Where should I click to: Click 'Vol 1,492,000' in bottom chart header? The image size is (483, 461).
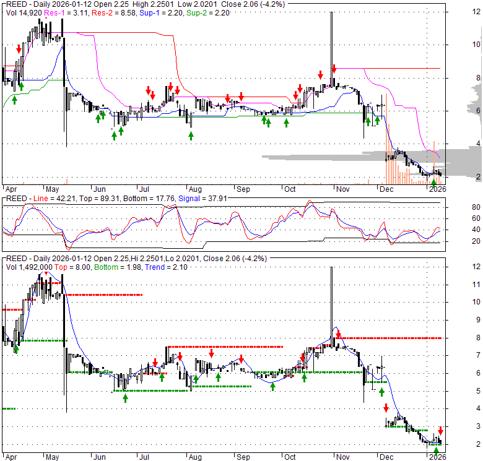click(x=29, y=267)
